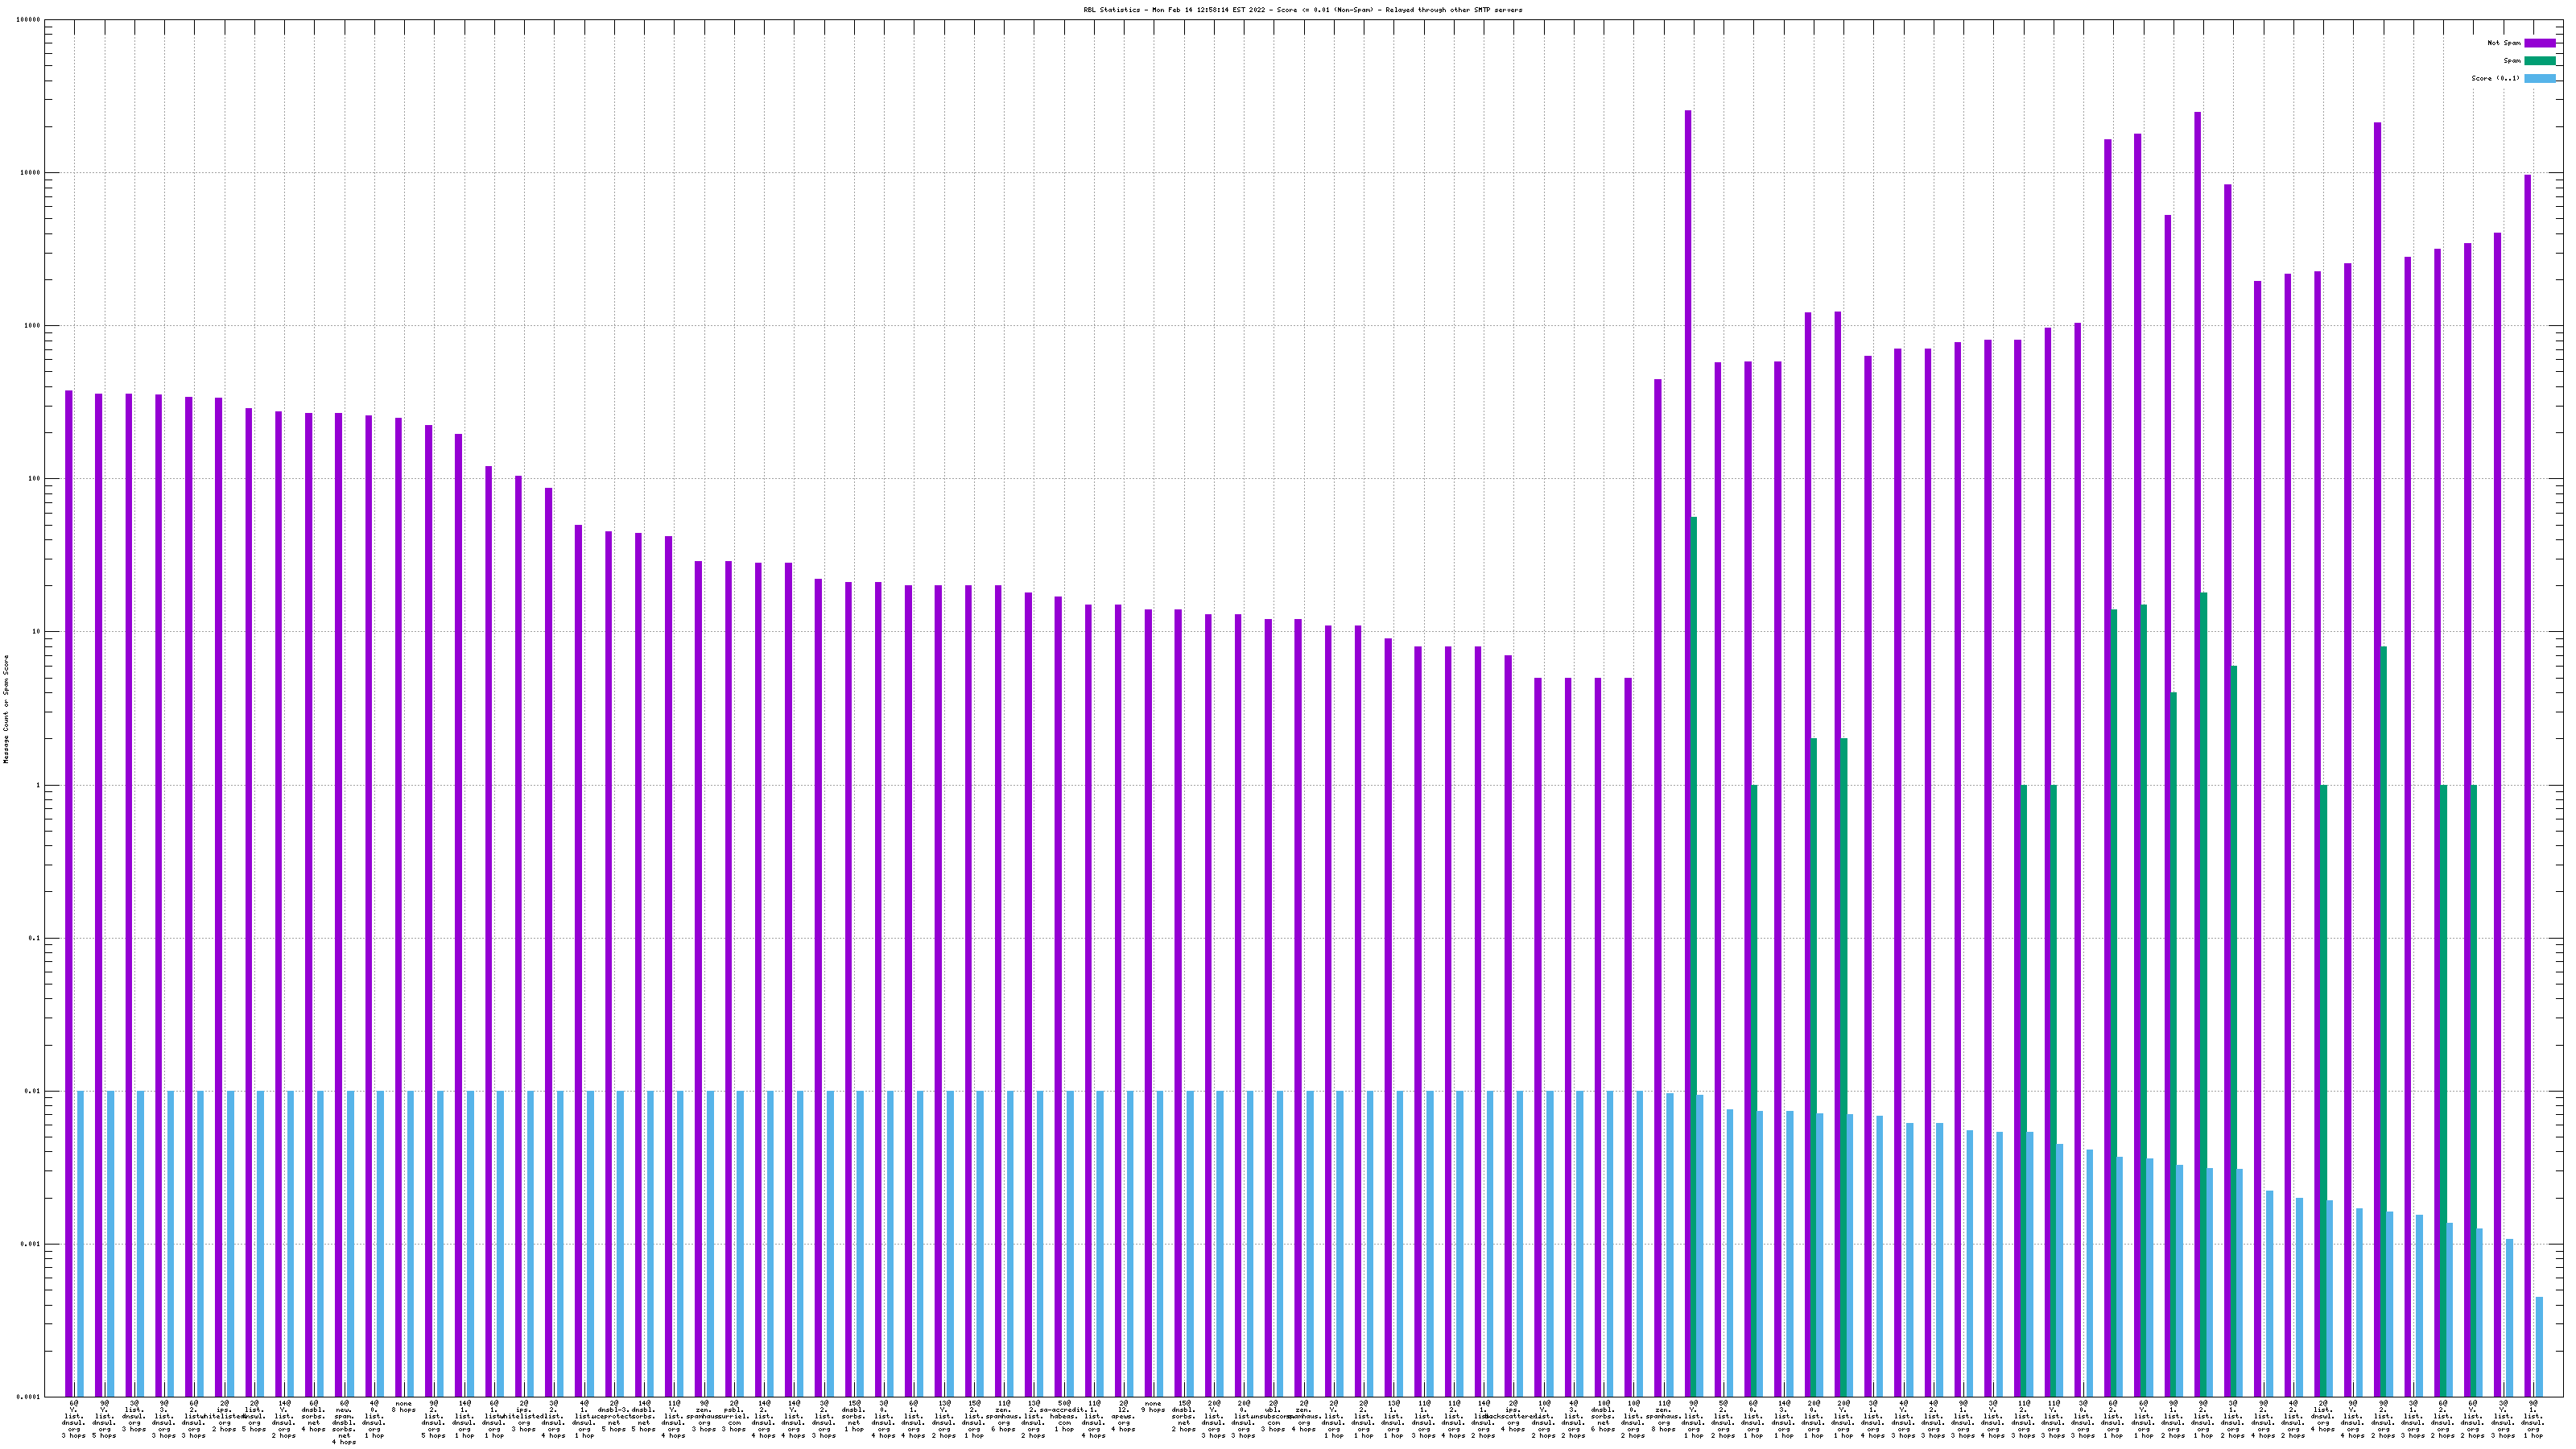Click the psbl.surriel.com x-axis label
The height and width of the screenshot is (1449, 2576).
734,1416
